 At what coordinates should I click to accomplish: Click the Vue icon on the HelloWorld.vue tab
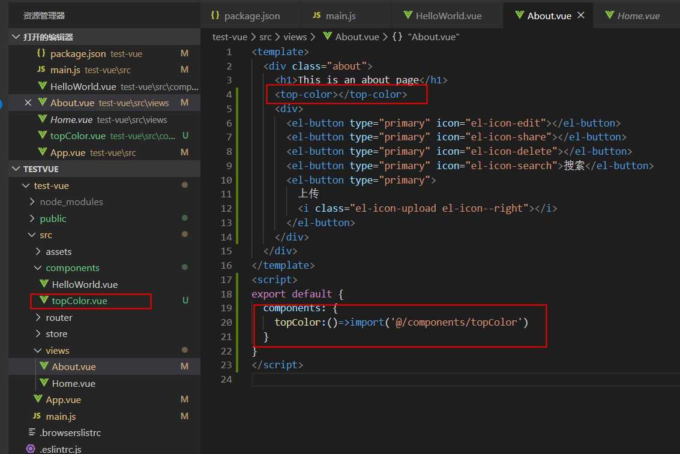[408, 15]
